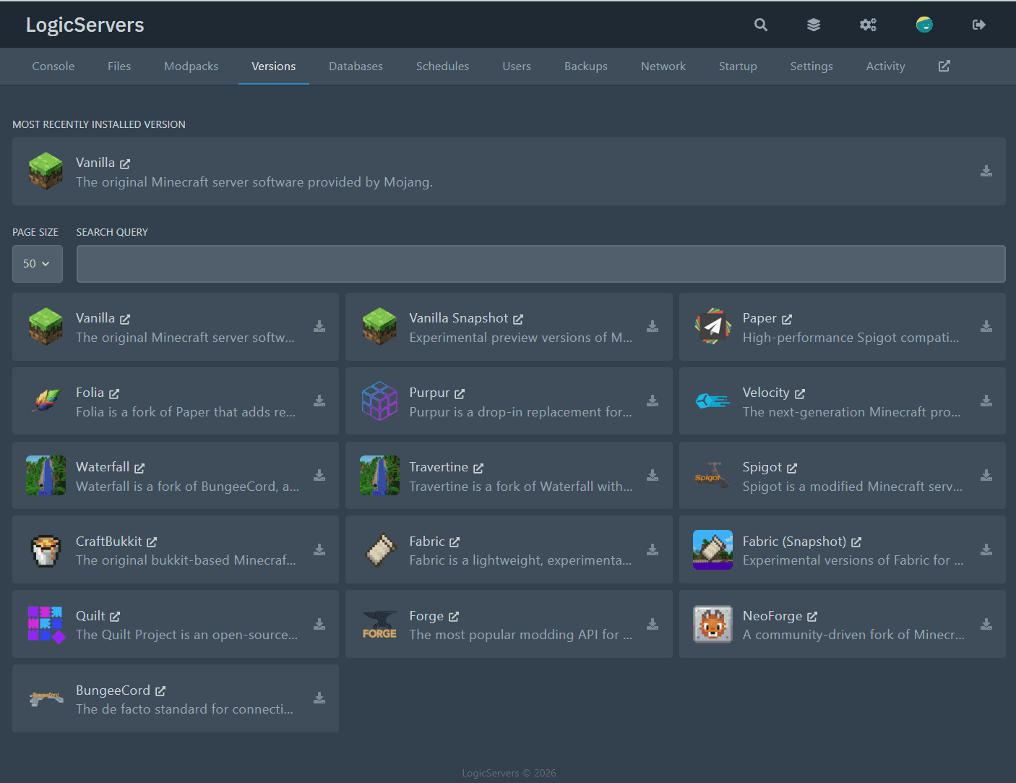Click the NeoForge fox logo thumbnail
1016x783 pixels.
coord(713,624)
